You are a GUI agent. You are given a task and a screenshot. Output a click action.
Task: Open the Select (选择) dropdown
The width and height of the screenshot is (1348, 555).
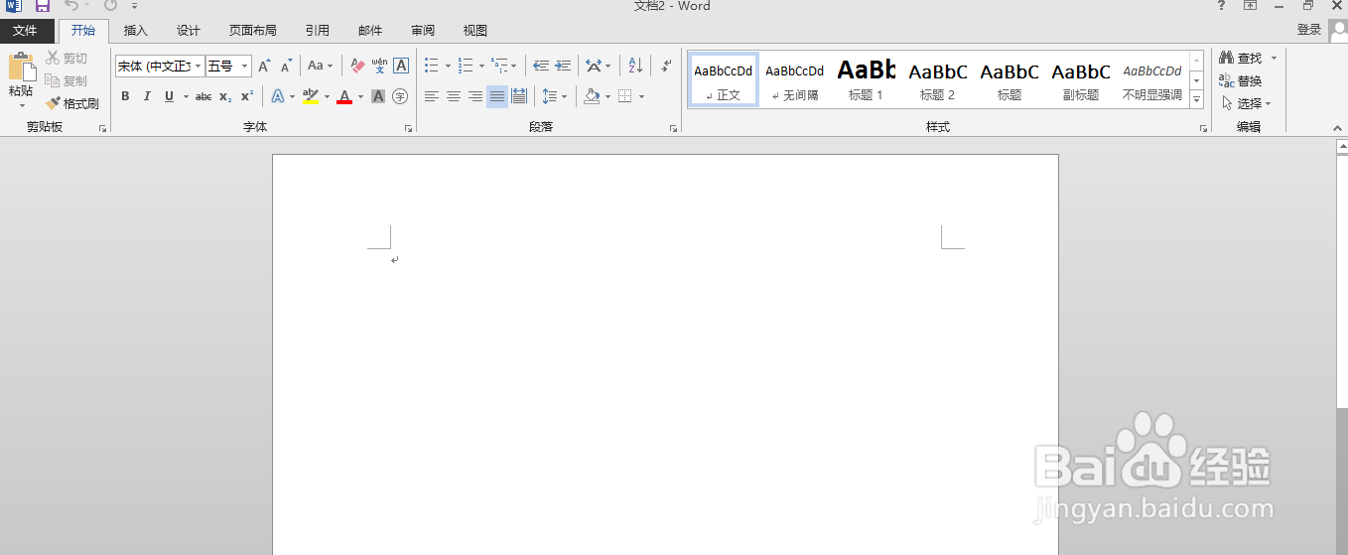pos(1246,103)
